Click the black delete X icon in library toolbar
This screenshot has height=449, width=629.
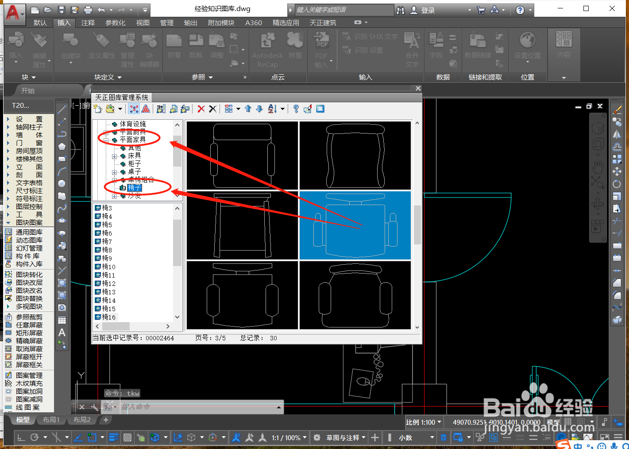(212, 109)
